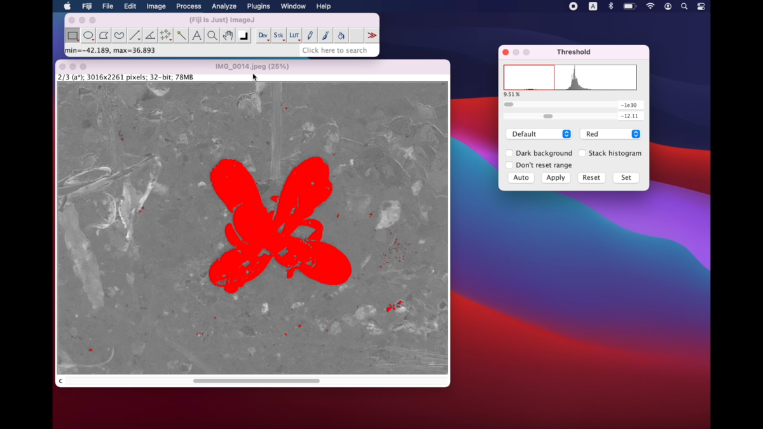
Task: Open the Red overlay color dropdown
Action: [610, 134]
